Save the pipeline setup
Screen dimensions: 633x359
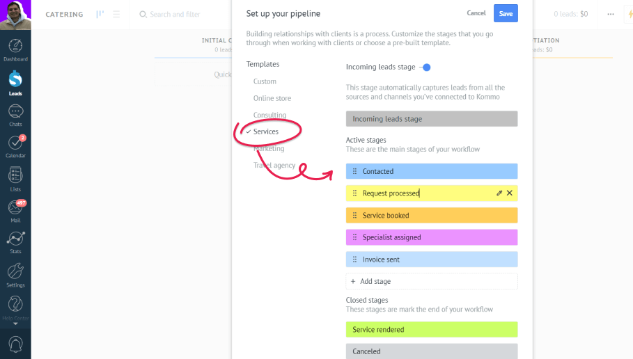point(506,14)
